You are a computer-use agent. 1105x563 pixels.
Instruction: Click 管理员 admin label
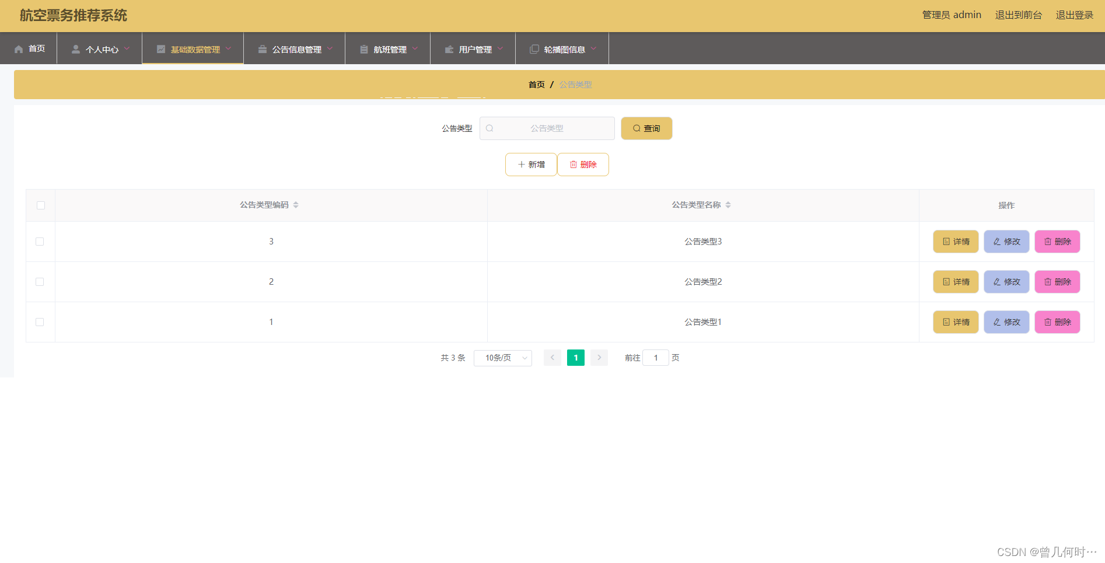[952, 15]
